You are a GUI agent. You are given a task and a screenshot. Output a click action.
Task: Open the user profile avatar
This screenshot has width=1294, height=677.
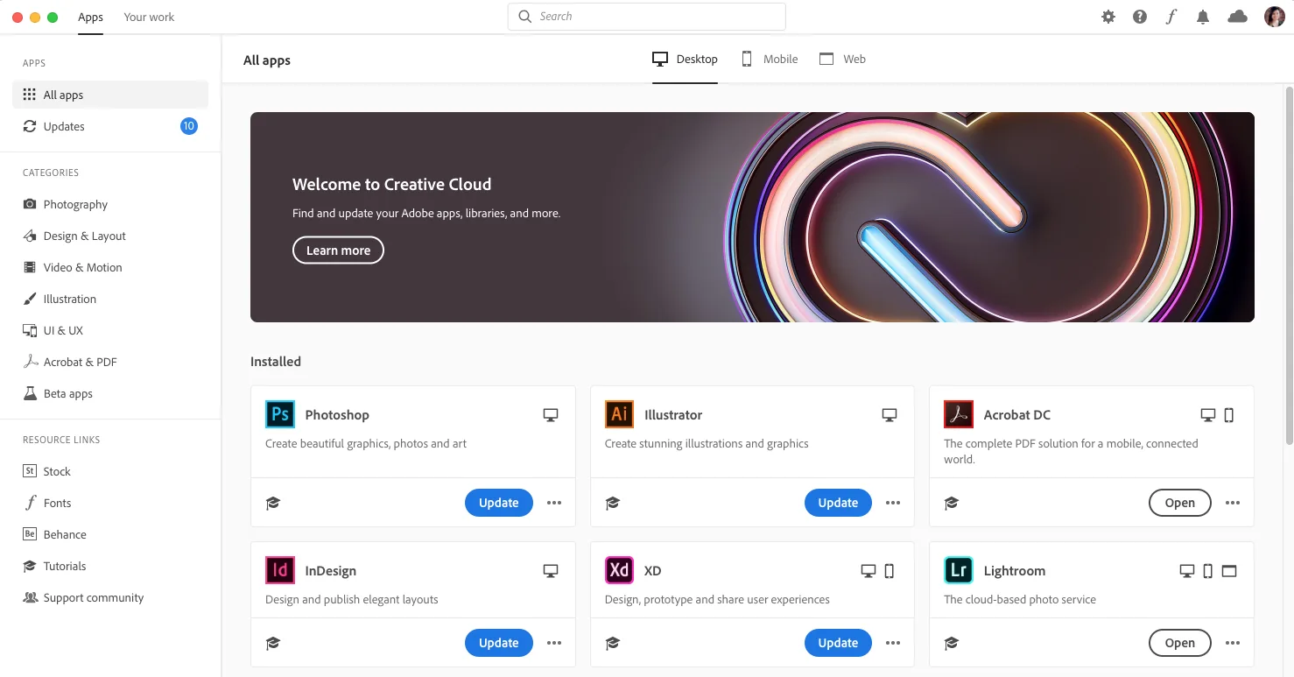pos(1274,17)
